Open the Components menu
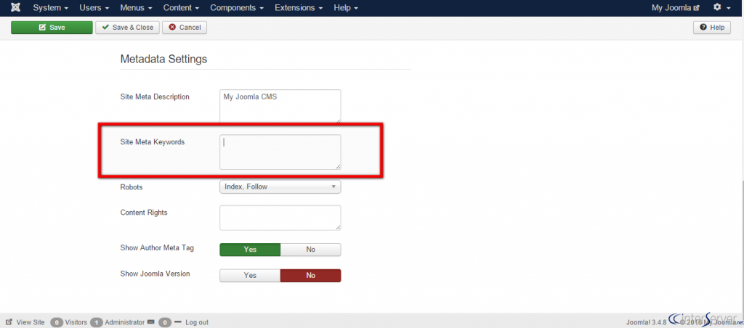Viewport: 744px width, 328px height. click(x=237, y=8)
